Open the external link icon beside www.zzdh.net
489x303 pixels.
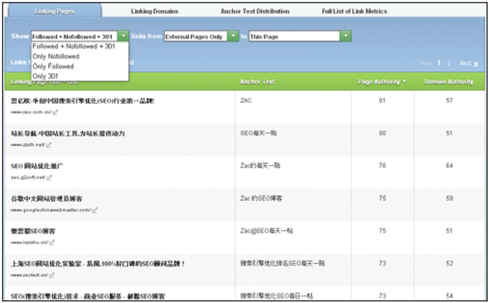[49, 145]
